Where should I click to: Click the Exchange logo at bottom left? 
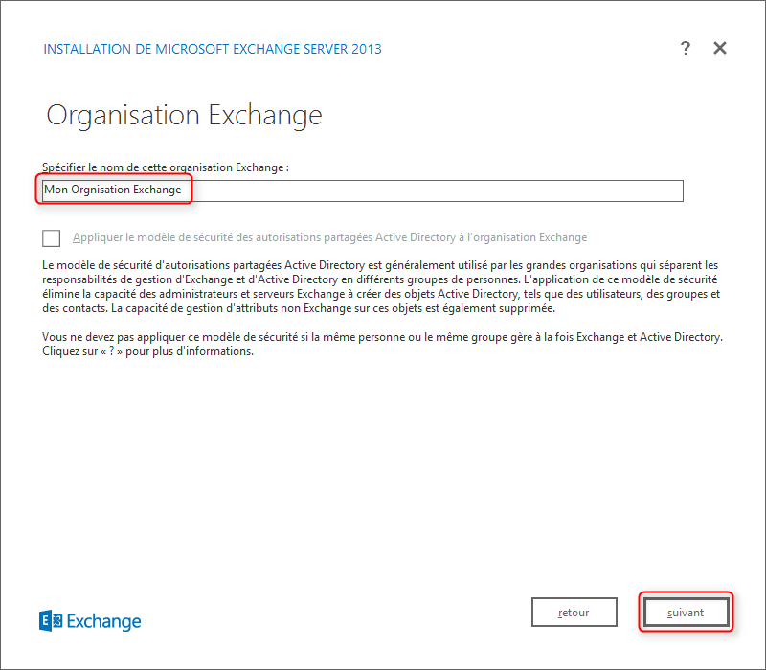coord(90,620)
